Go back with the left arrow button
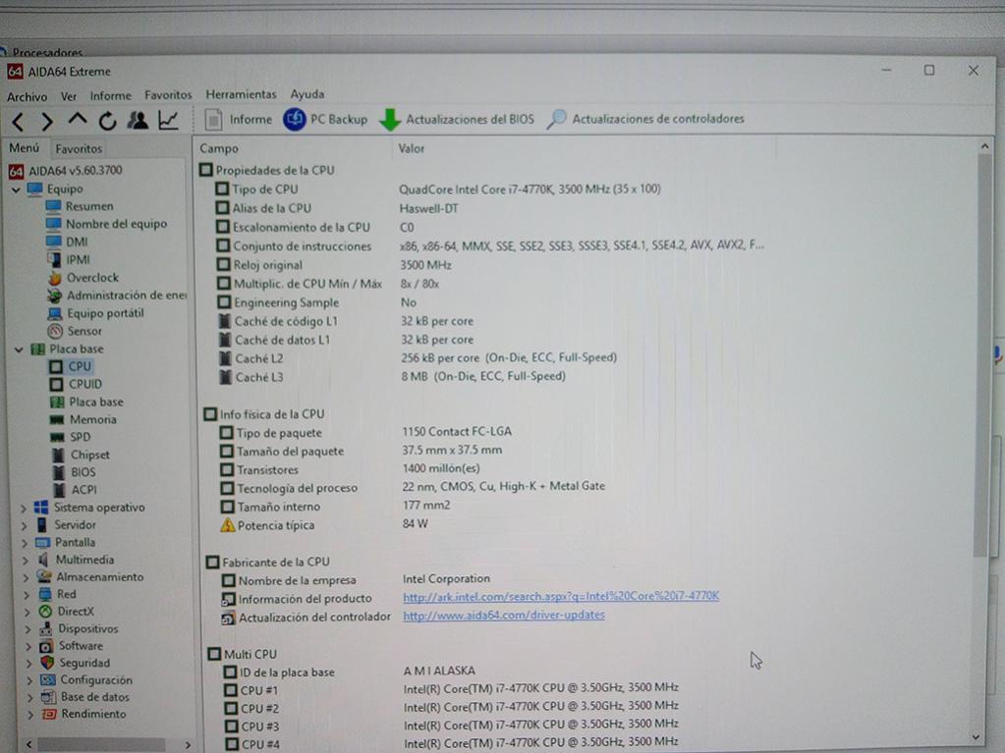1005x753 pixels. (19, 121)
